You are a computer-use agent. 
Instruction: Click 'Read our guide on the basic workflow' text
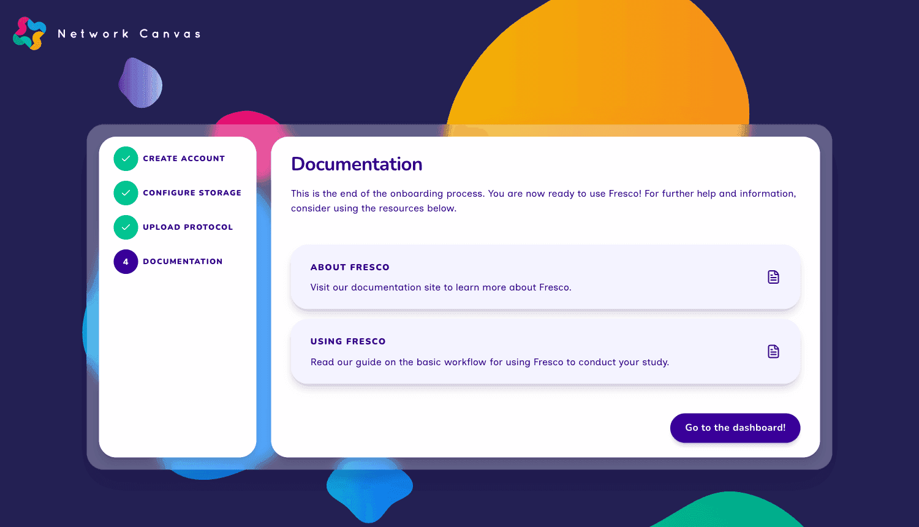(x=490, y=362)
